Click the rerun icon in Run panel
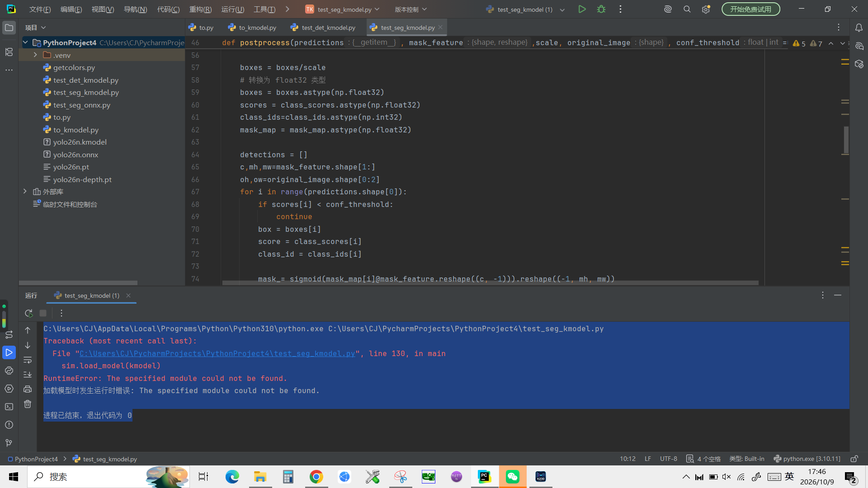 [28, 313]
